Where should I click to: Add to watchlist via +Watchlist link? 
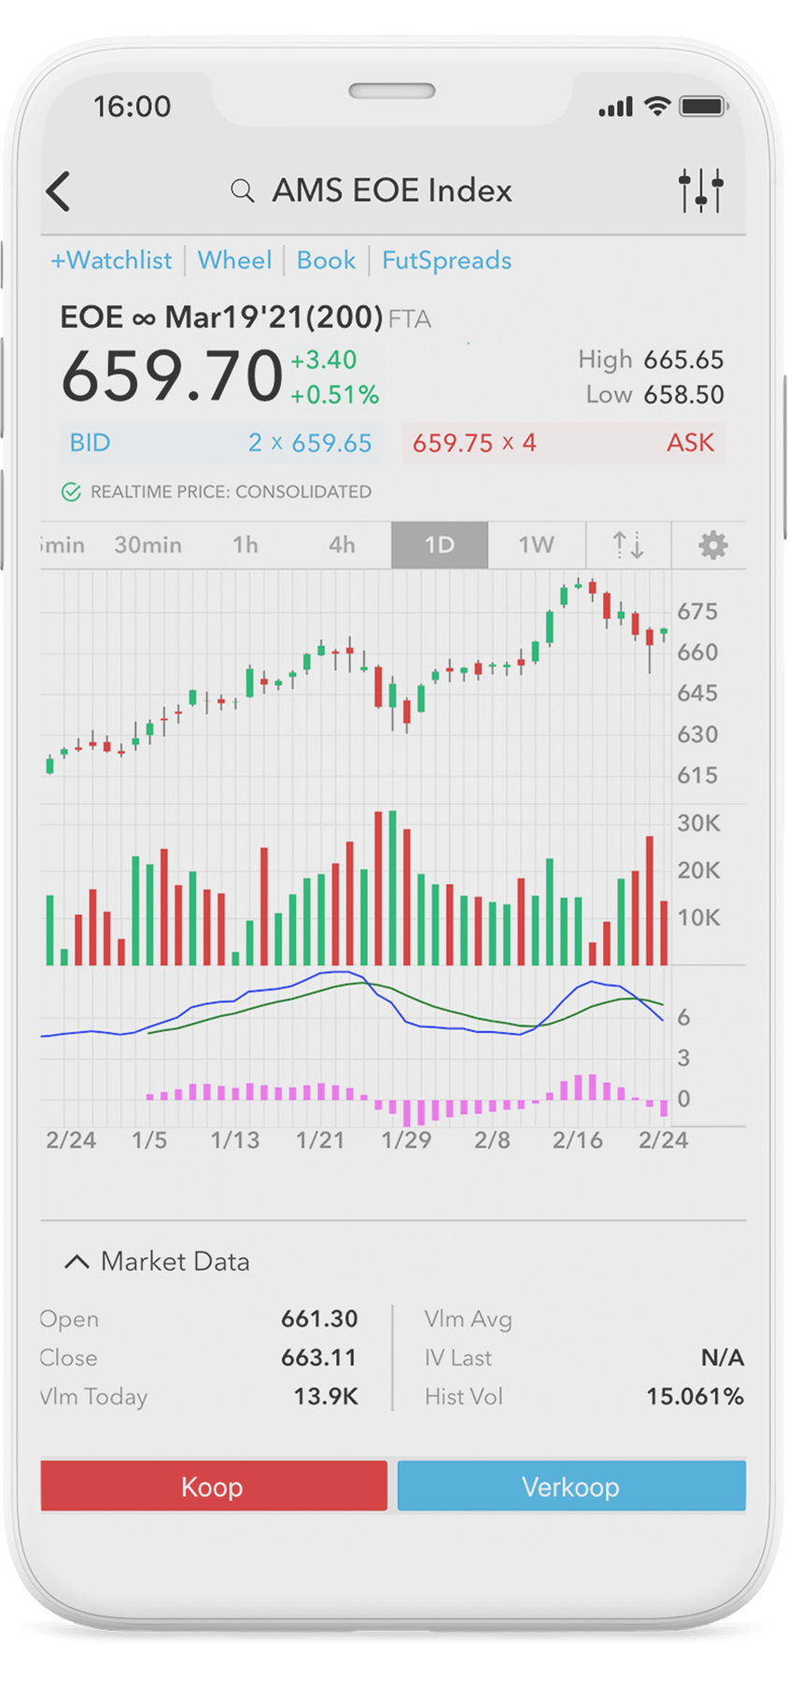coord(111,261)
